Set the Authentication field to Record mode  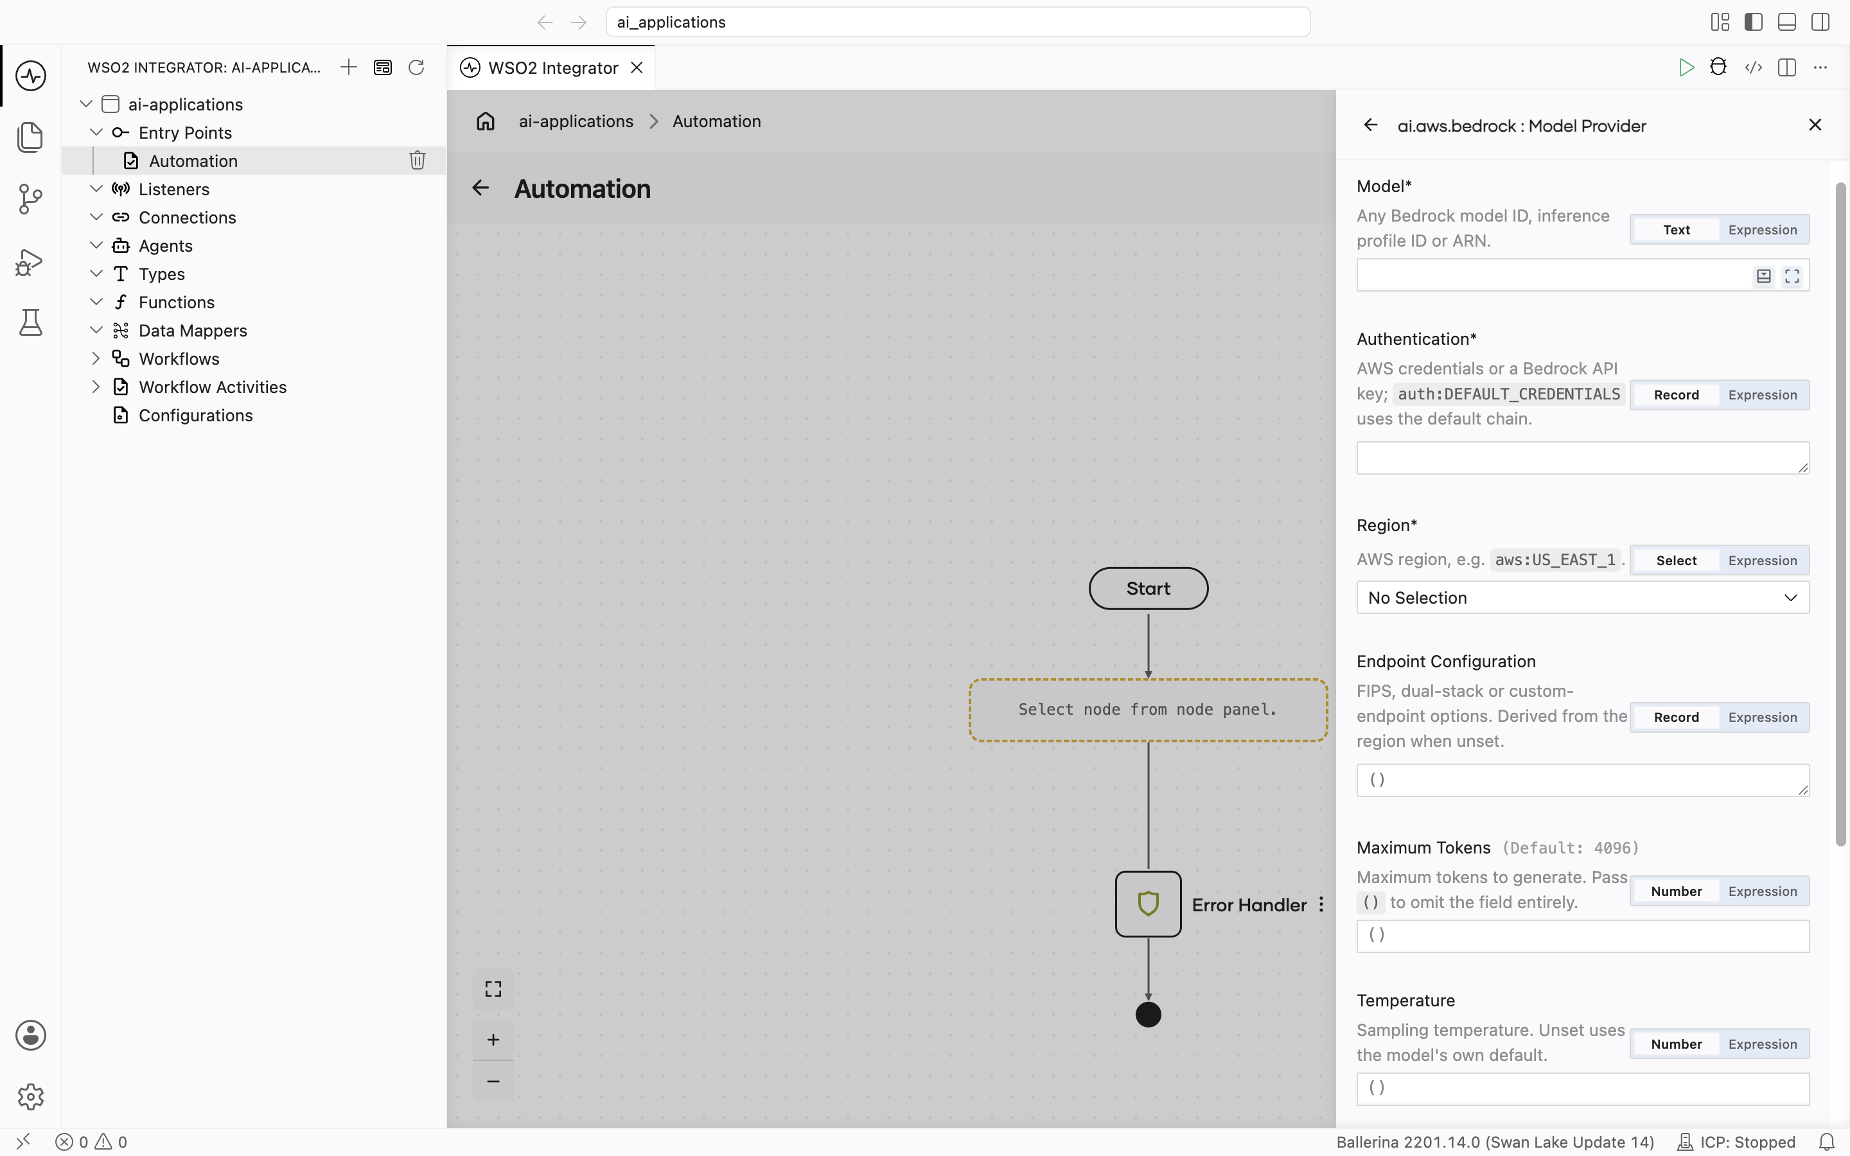pos(1676,395)
